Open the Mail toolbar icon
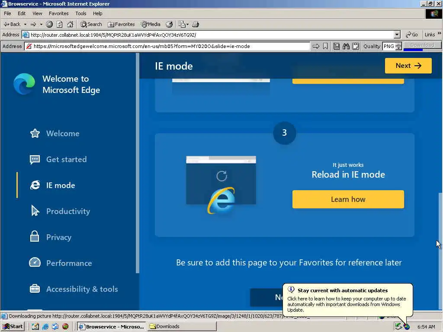Screen dimensions: 443x332 click(182, 24)
